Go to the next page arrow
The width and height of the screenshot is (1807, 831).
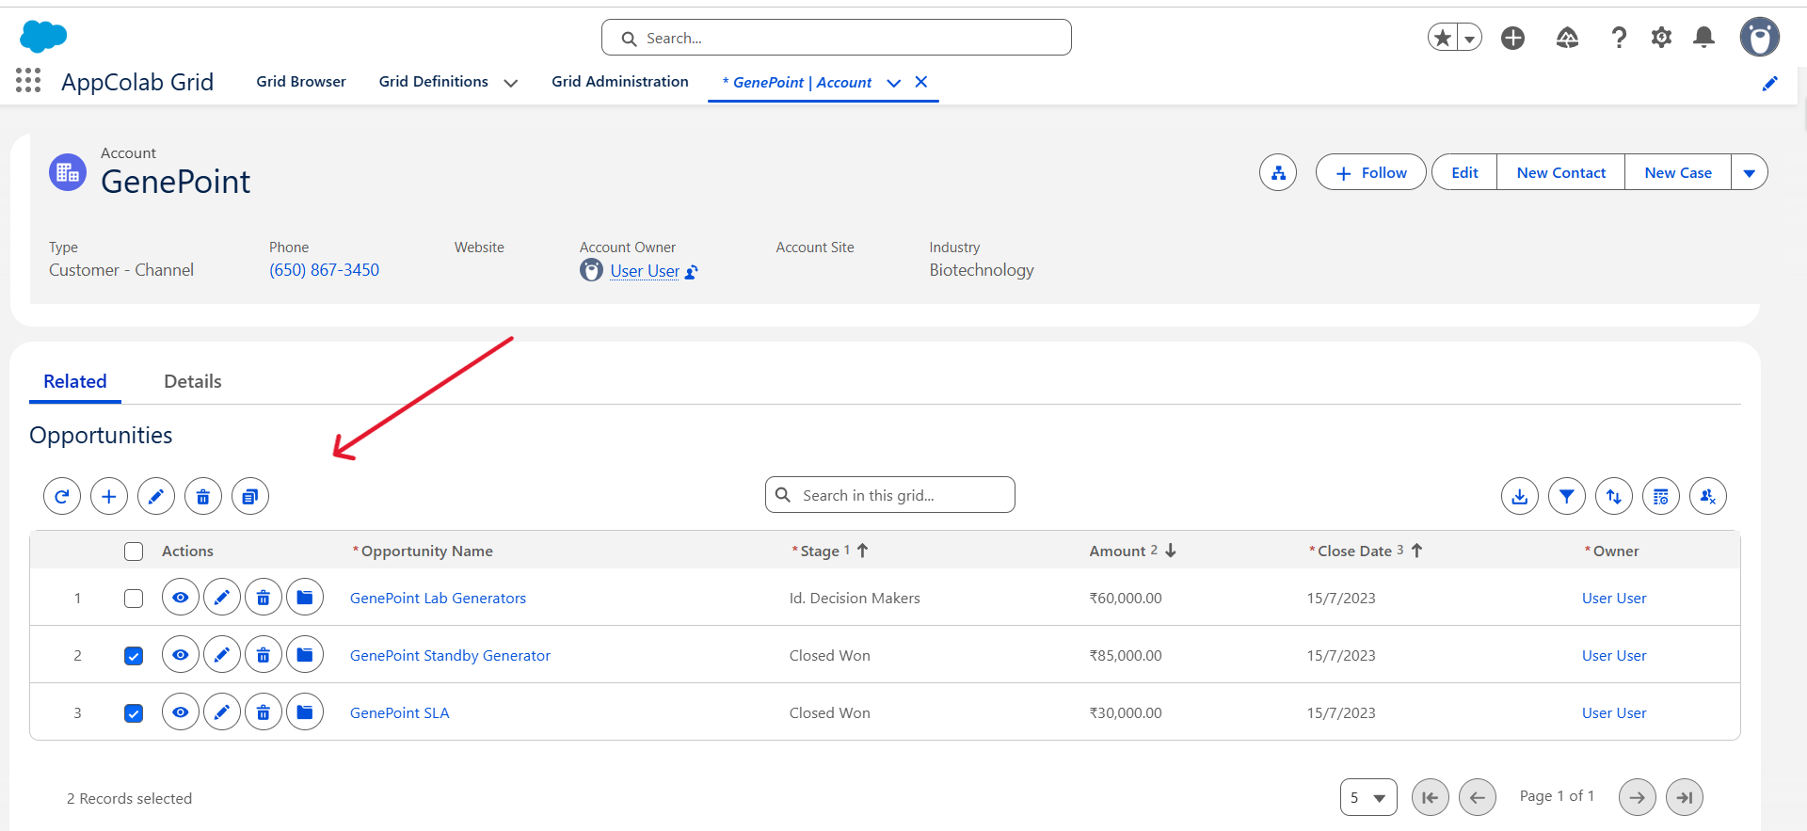[x=1638, y=798]
